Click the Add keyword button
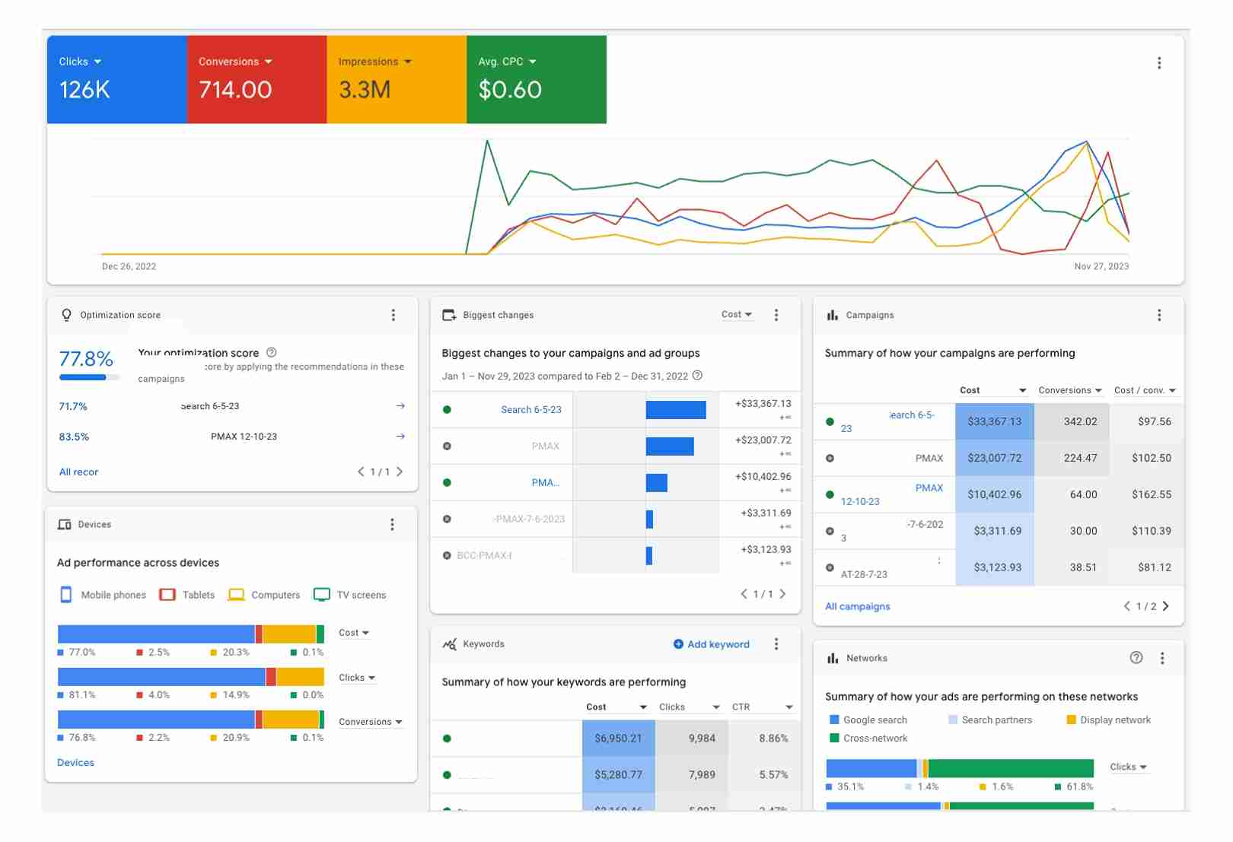 [x=711, y=643]
